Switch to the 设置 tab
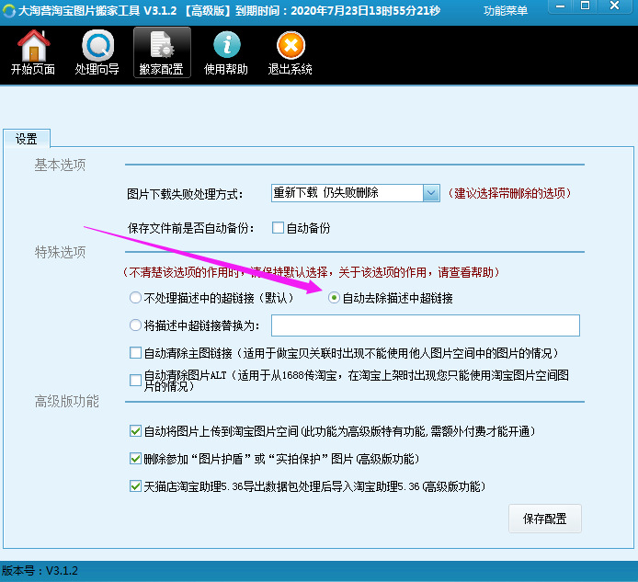The image size is (638, 582). [27, 139]
